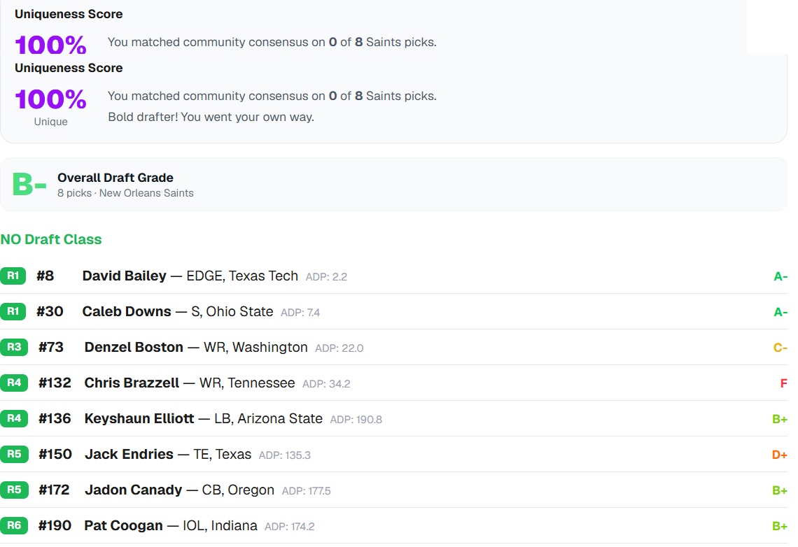Click pick number #150

pyautogui.click(x=55, y=453)
